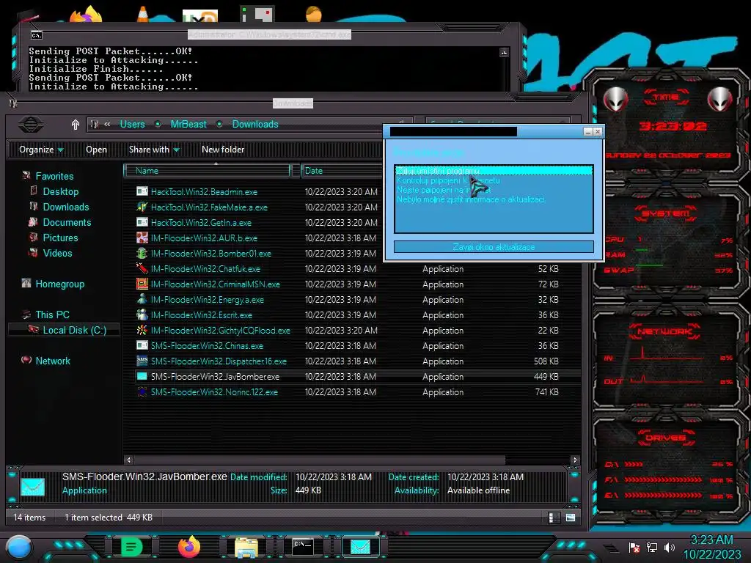Open Downloads in navigation pane
The image size is (751, 563).
(65, 207)
